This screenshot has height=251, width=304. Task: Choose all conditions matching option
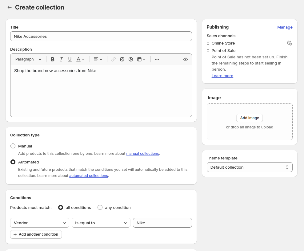point(61,207)
